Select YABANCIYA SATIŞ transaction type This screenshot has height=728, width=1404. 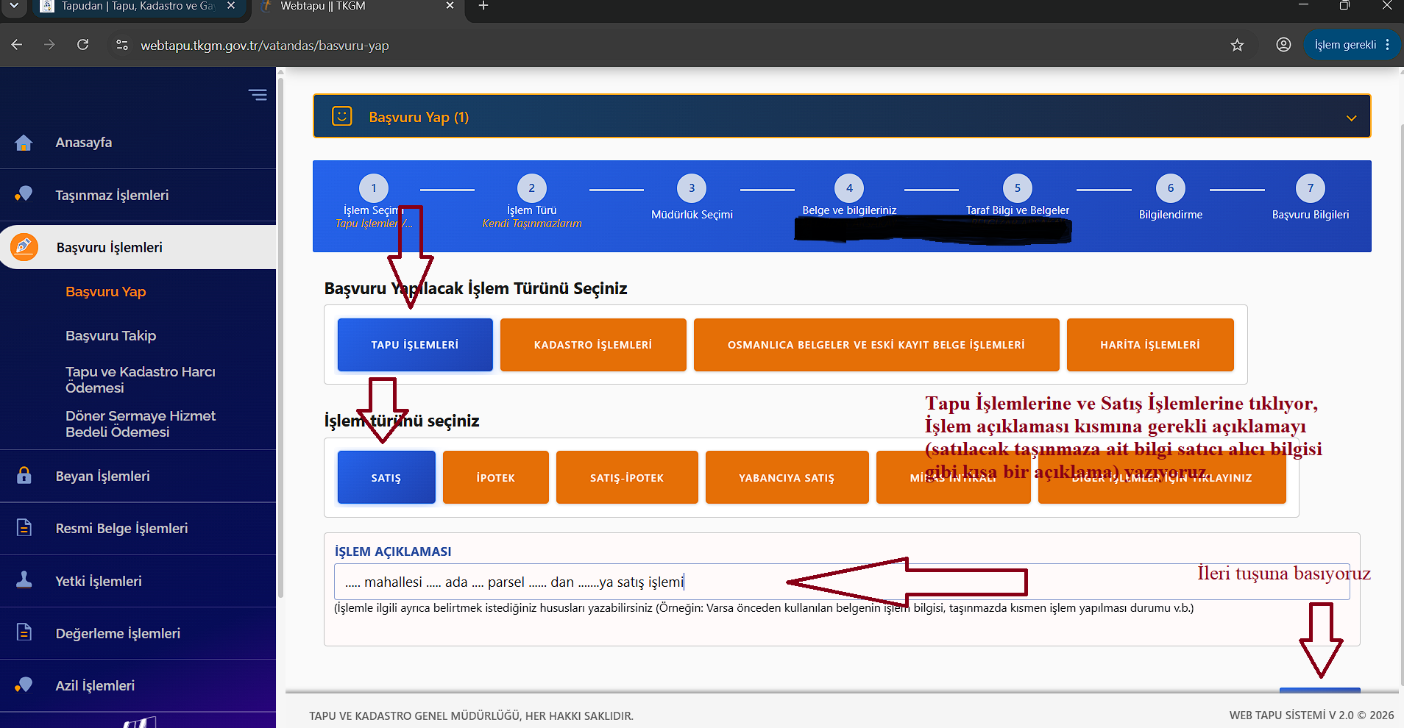coord(787,477)
